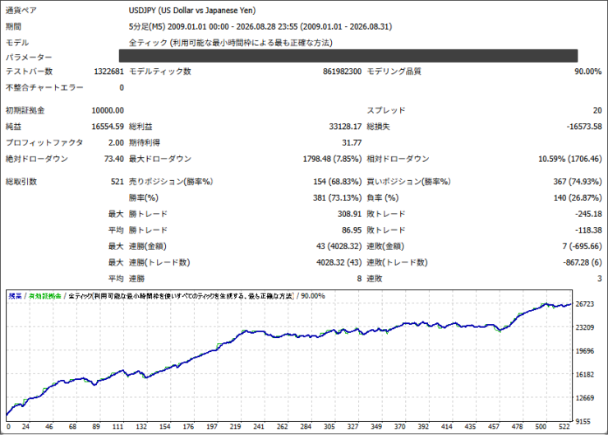Click the "負率 (%)" label

383,198
